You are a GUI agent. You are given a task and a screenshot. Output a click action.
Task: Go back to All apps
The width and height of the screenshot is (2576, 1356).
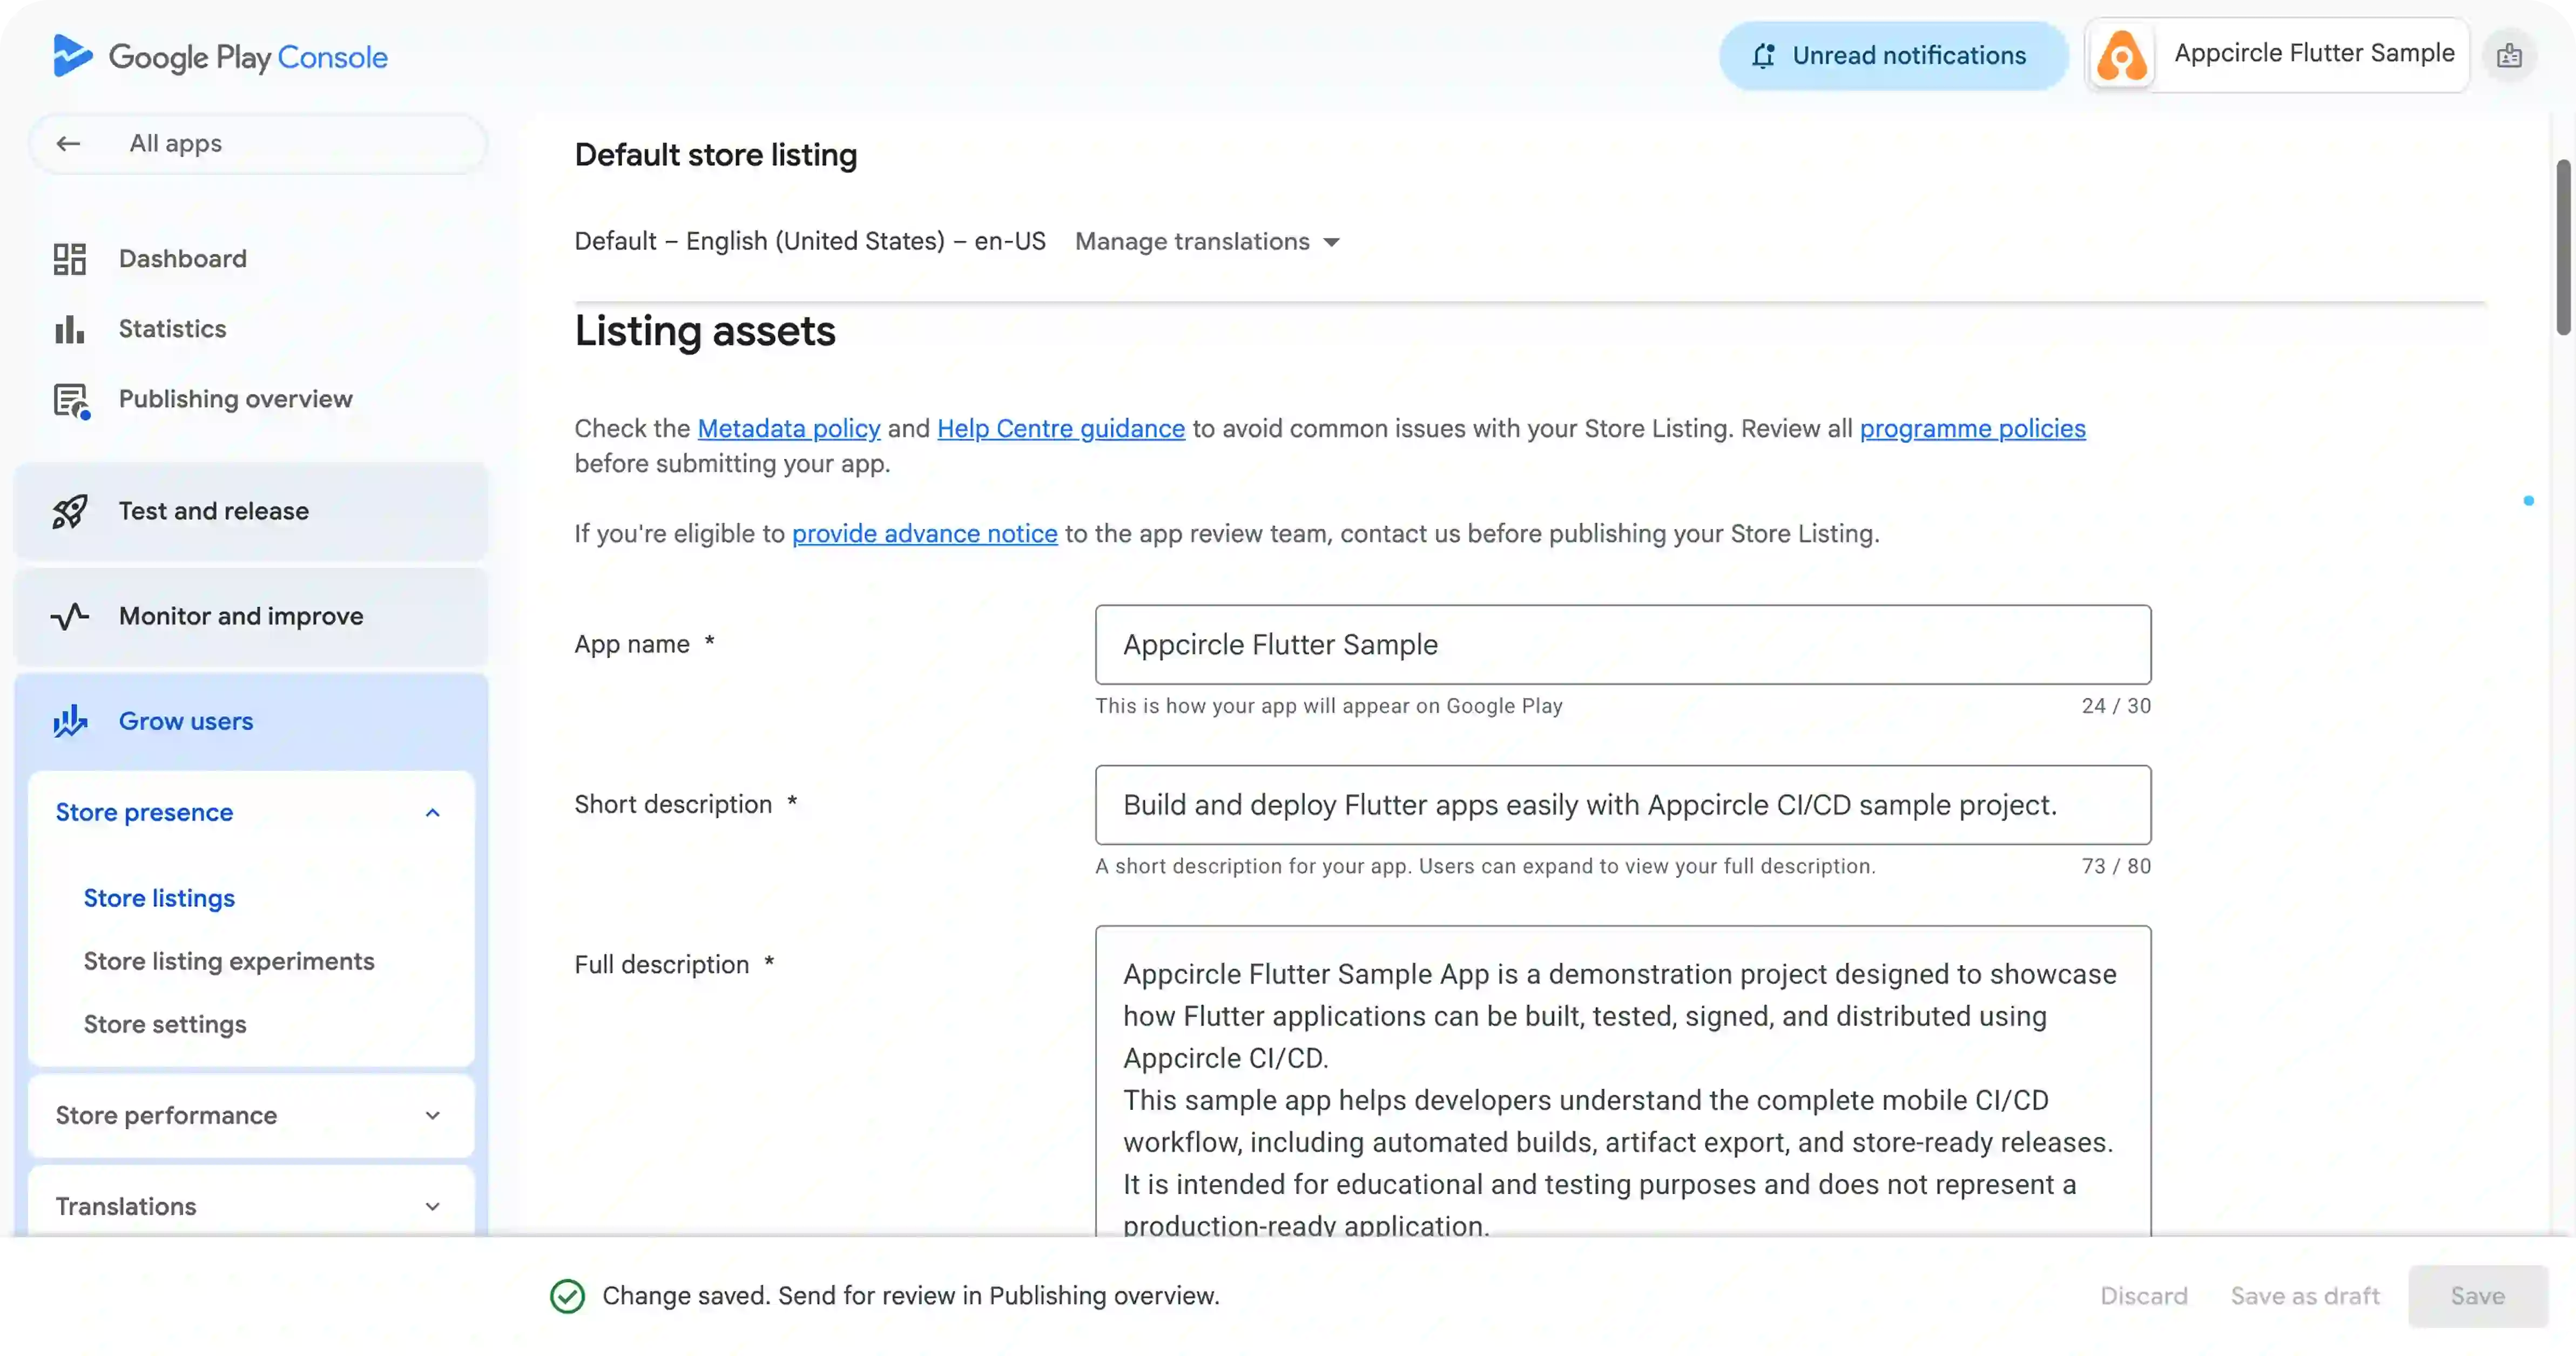coord(258,144)
